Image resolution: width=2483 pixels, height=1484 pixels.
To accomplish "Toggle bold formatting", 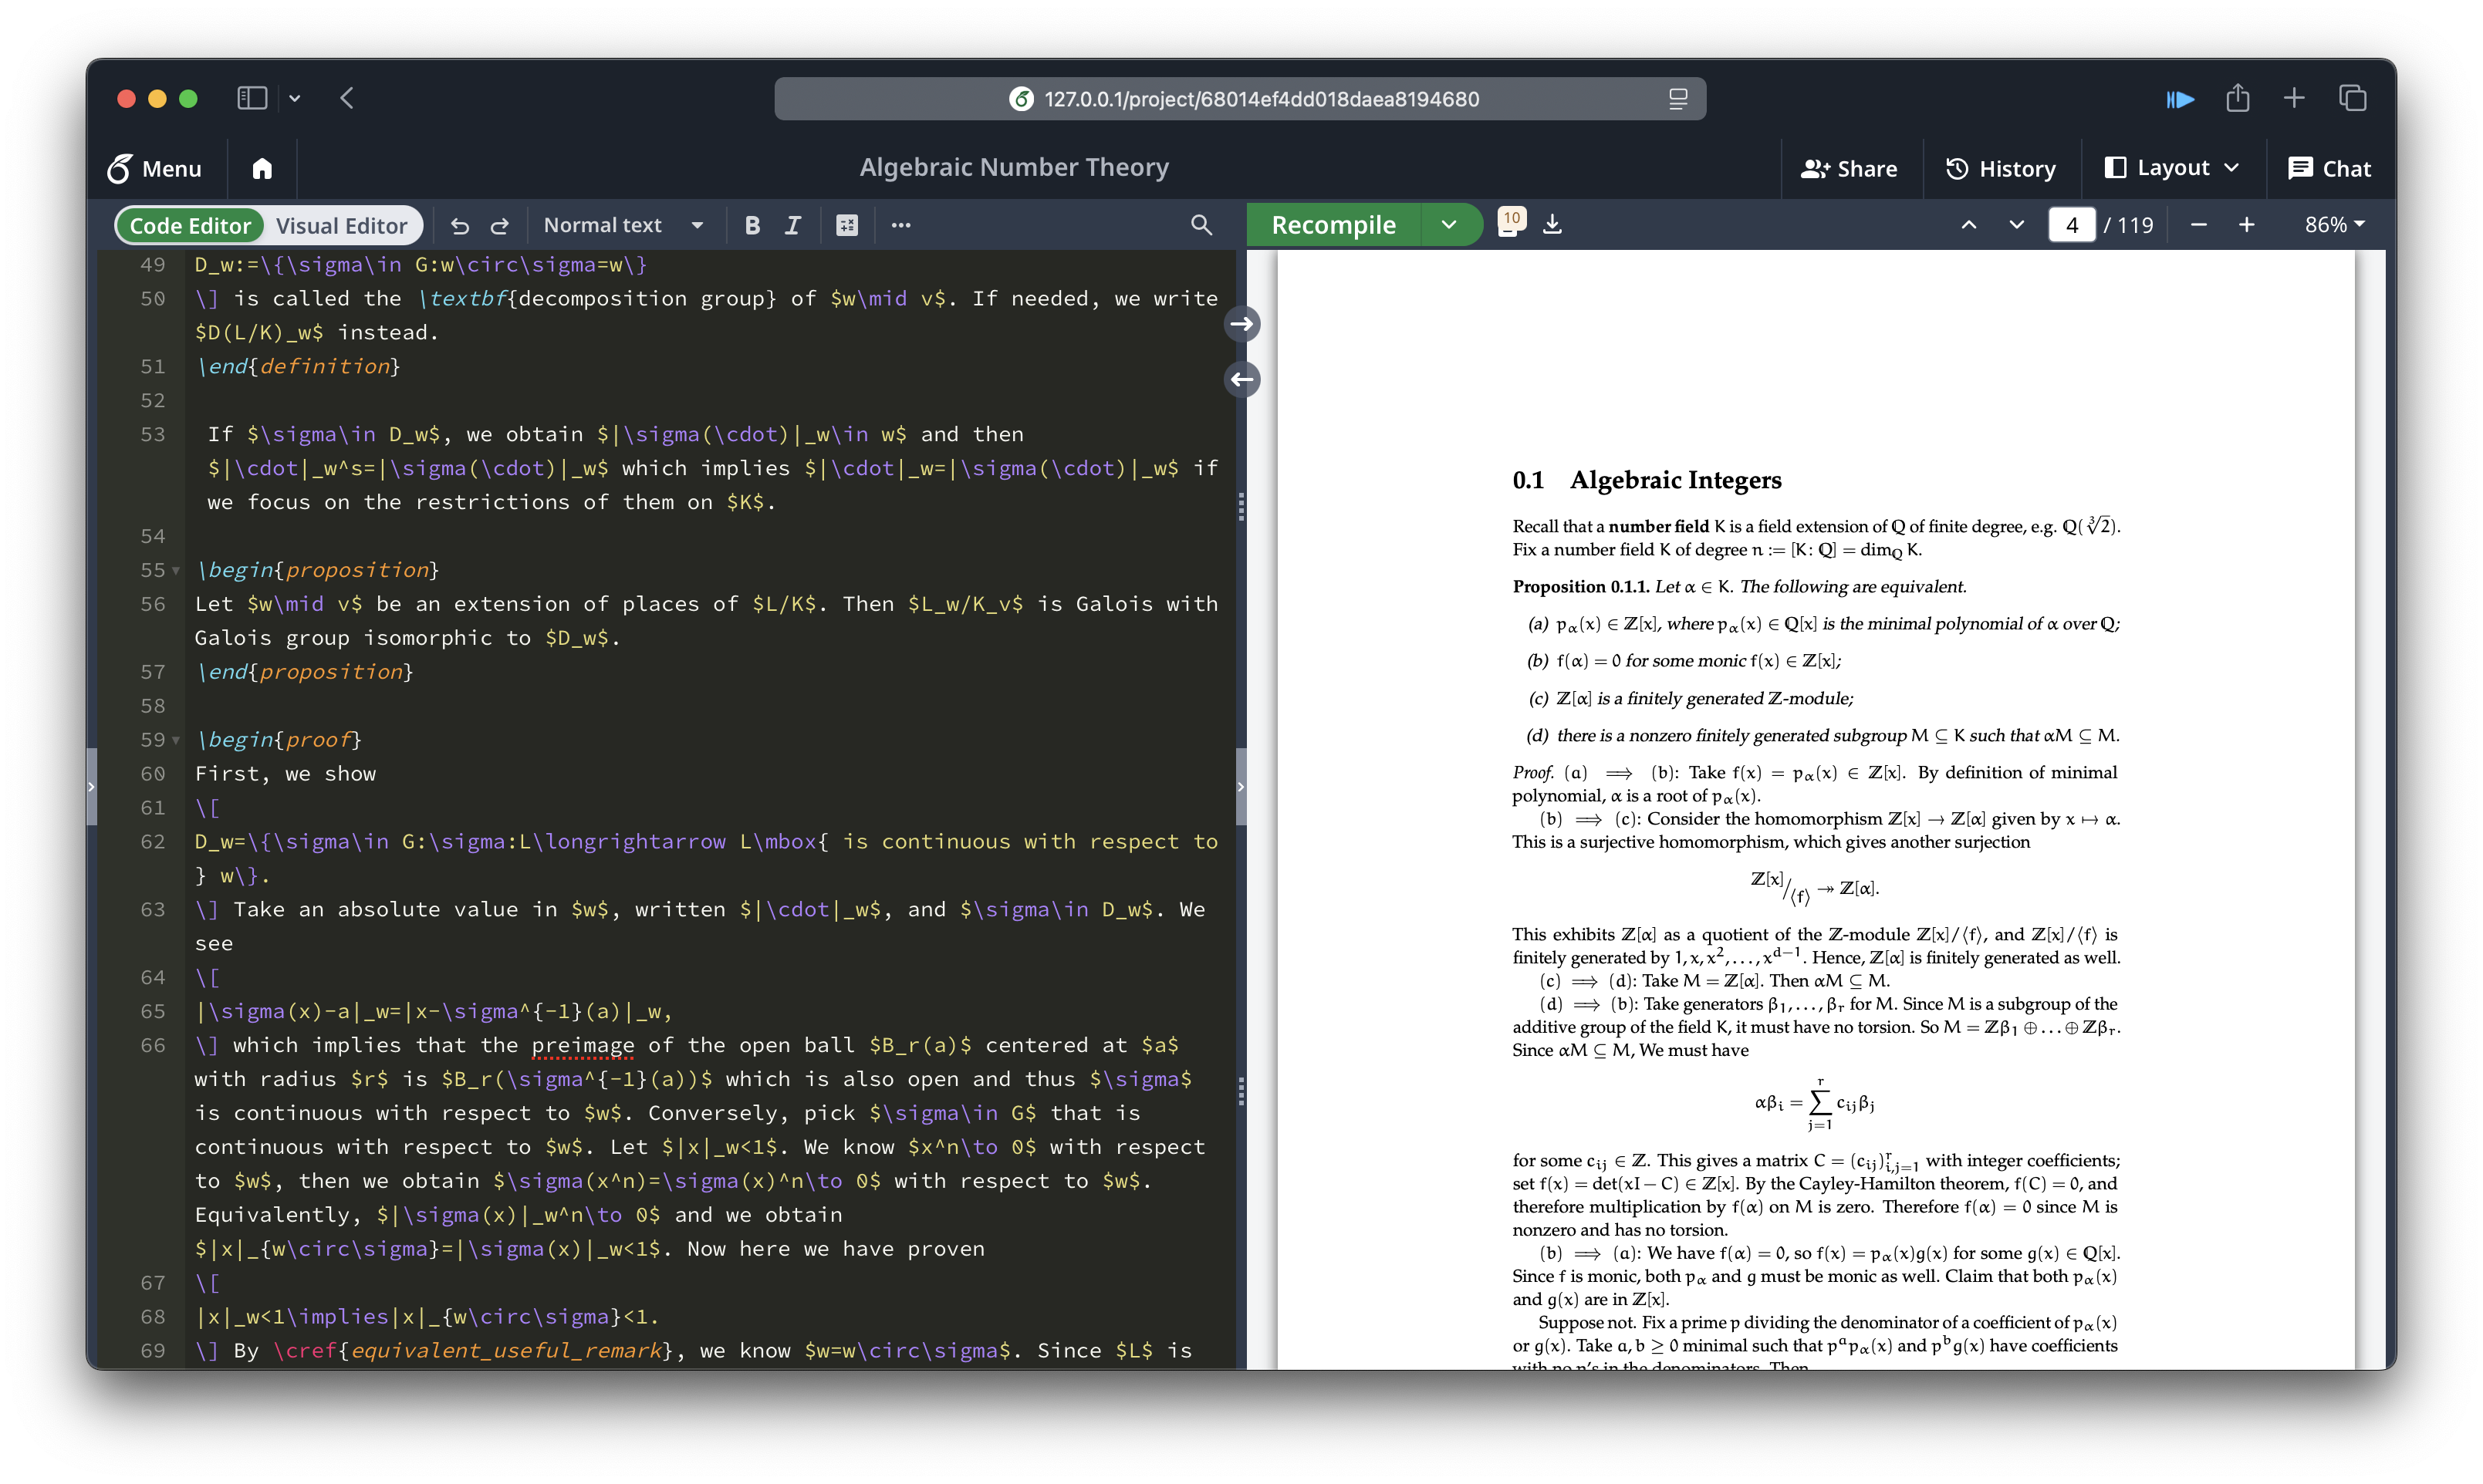I will [752, 225].
